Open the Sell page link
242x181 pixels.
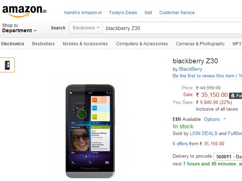(x=148, y=12)
